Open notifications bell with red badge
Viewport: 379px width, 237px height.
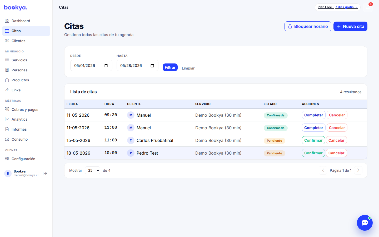coord(368,7)
